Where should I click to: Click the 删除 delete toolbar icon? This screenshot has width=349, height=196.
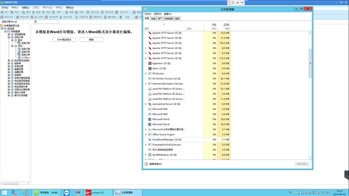[x=33, y=12]
